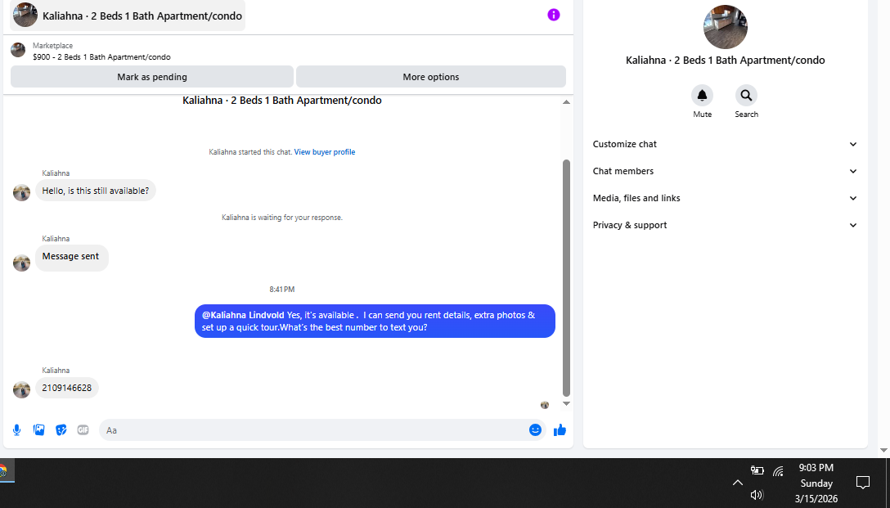This screenshot has width=890, height=508.
Task: Record a voice clip microphone icon
Action: tap(17, 430)
